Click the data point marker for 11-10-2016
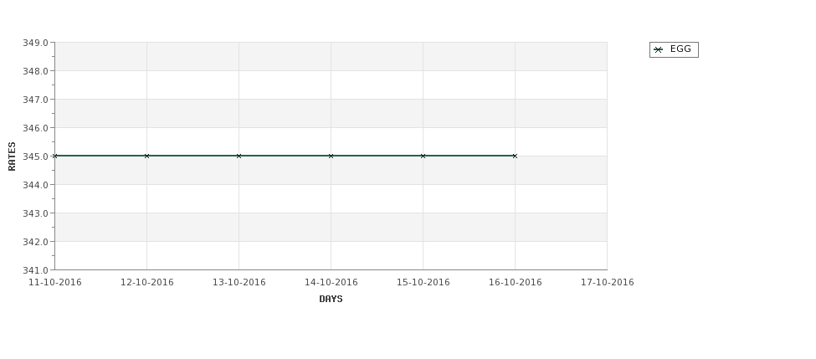The height and width of the screenshot is (359, 816). pyautogui.click(x=55, y=156)
